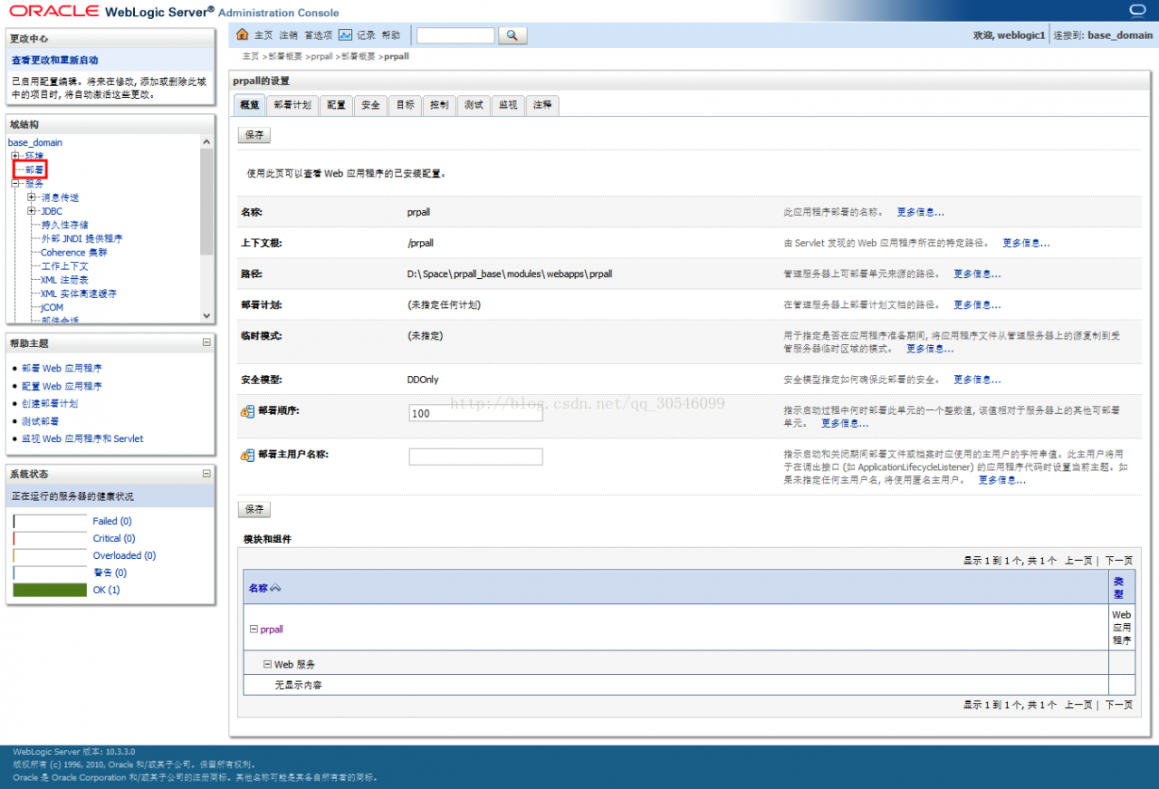Select 工作上下文 tree item
1159x789 pixels.
pyautogui.click(x=65, y=266)
